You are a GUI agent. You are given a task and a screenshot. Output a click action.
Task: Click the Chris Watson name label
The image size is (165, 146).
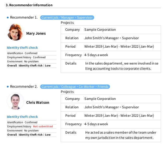37,102
